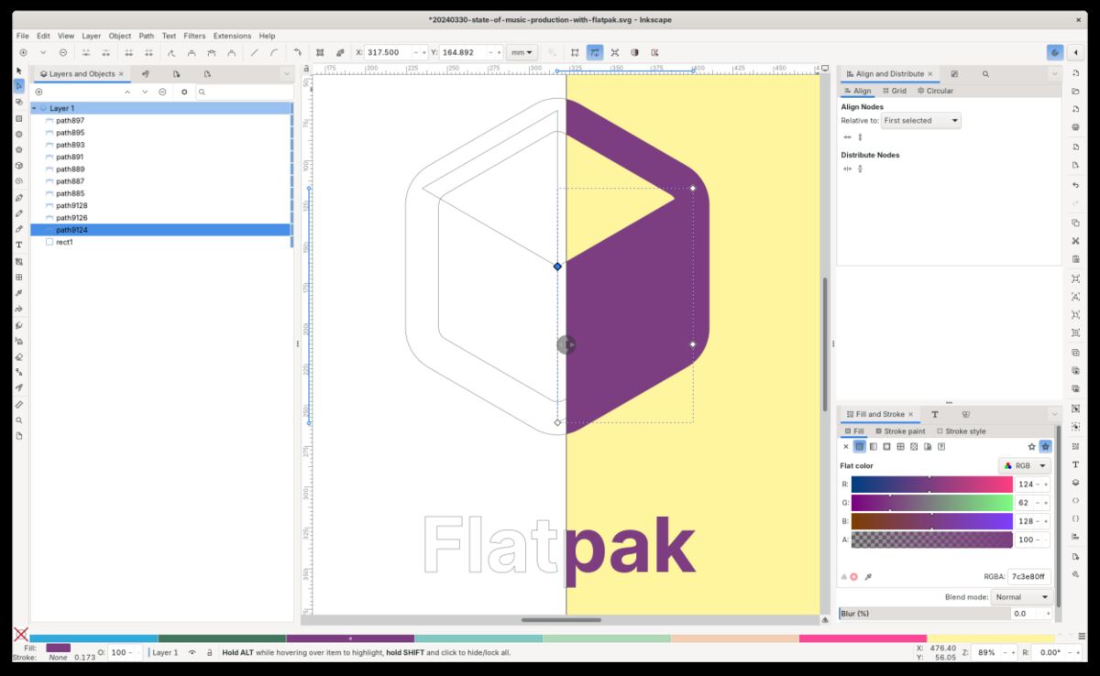The height and width of the screenshot is (676, 1100).
Task: Select the Node editing tool
Action: tap(19, 85)
